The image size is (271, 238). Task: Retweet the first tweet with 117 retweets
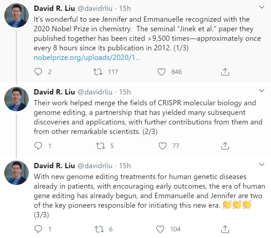98,72
